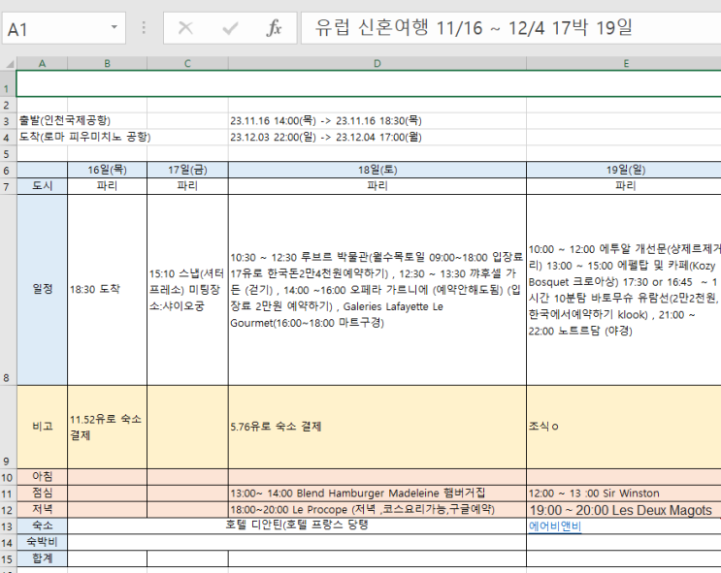Viewport: 721px width, 573px height.
Task: Click the Select All corner triangle
Action: [x=9, y=63]
